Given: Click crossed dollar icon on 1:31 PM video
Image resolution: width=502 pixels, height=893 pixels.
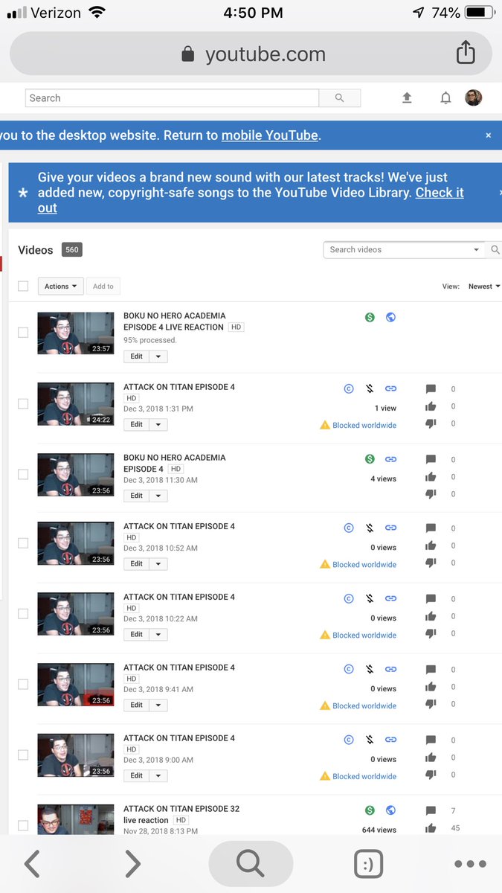Looking at the screenshot, I should [370, 388].
